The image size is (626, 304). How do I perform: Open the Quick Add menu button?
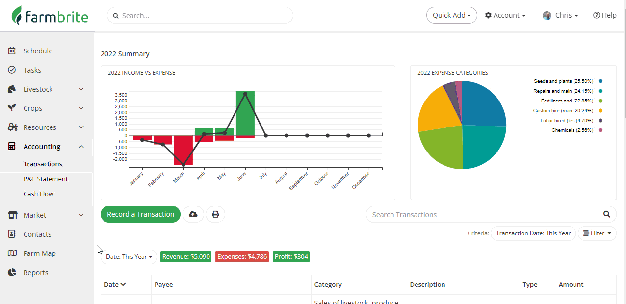tap(452, 15)
